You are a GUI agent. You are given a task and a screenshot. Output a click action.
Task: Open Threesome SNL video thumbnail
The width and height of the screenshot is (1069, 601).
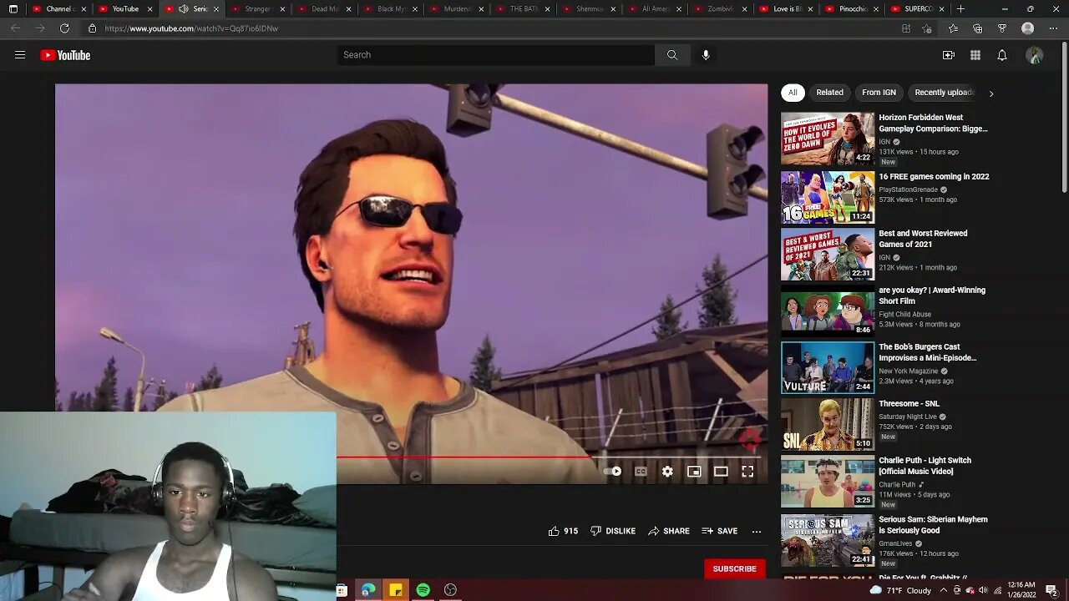click(x=828, y=424)
